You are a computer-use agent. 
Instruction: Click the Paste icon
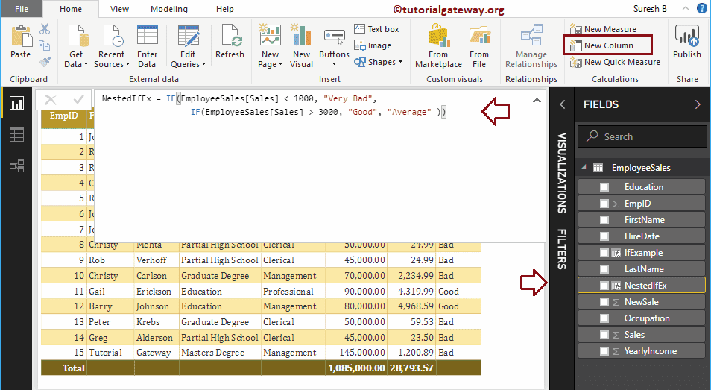[21, 37]
